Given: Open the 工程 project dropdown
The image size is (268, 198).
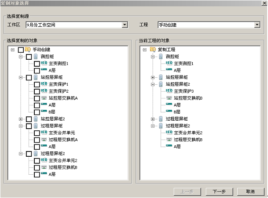Looking at the screenshot, I should point(257,25).
